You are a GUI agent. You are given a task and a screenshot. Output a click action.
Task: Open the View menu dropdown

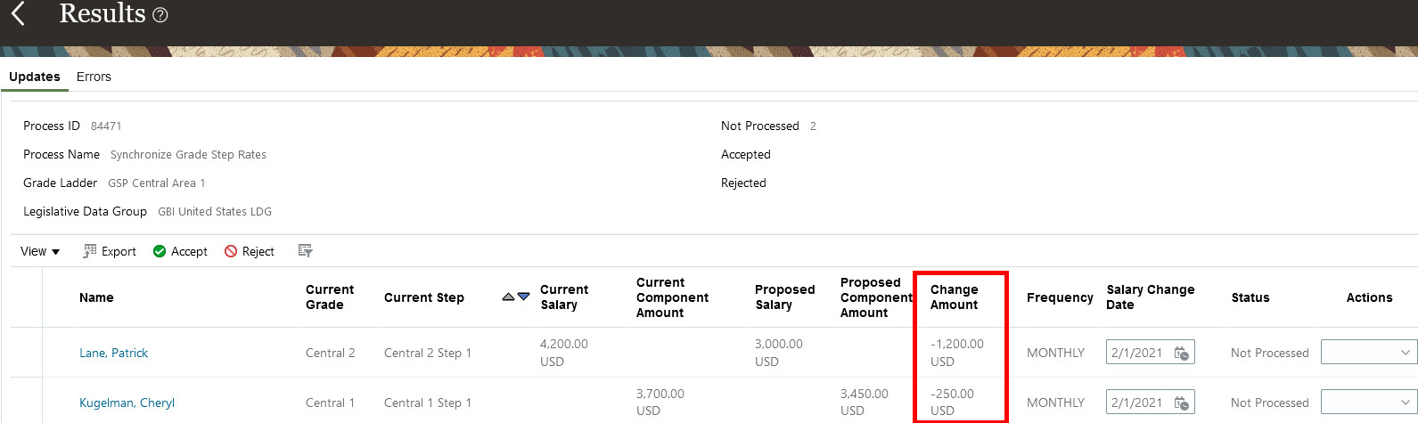coord(40,251)
